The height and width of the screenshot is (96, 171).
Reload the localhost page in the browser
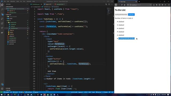[122, 5]
